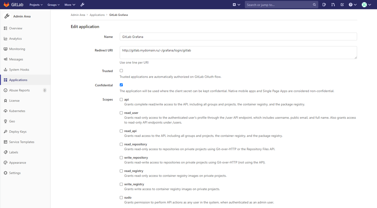Open Admin Area sidebar header link
This screenshot has width=377, height=208.
25,16
